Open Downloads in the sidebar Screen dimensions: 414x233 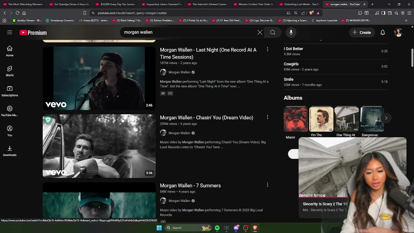[10, 151]
